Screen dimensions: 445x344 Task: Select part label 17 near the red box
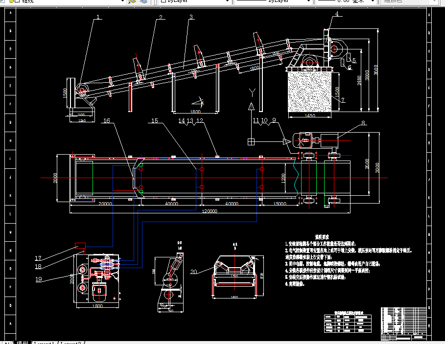(x=38, y=258)
